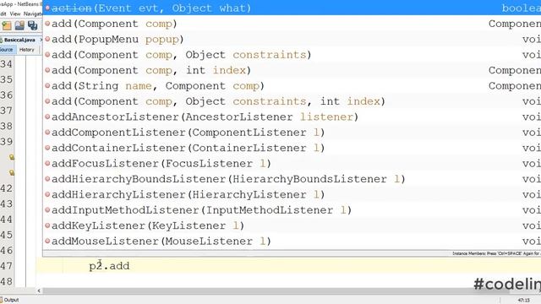This screenshot has width=541, height=304.
Task: Select the deprecated action(Event evt, Object what) suggestion
Action: [292, 8]
